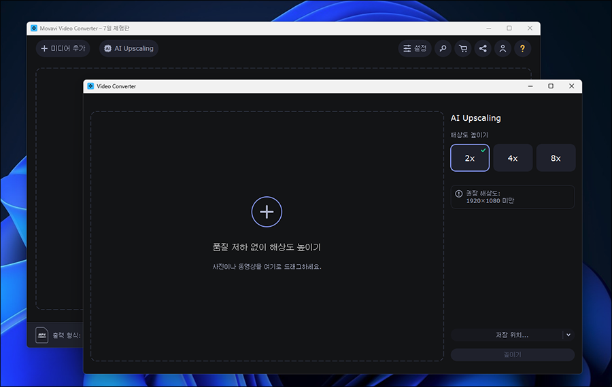
Task: Click the Video Converter title bar app icon
Action: tap(90, 86)
